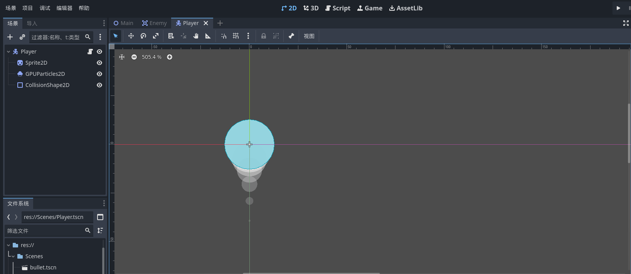
Task: Toggle grid snap in toolbar
Action: point(236,36)
